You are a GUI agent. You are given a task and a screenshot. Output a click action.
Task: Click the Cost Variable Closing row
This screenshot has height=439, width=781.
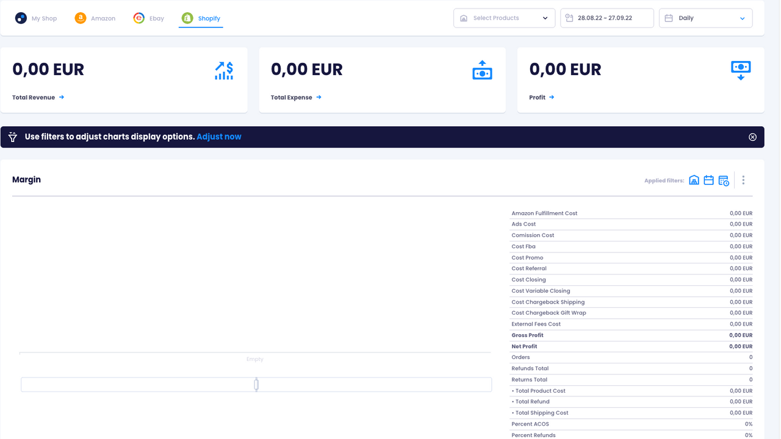(x=631, y=291)
